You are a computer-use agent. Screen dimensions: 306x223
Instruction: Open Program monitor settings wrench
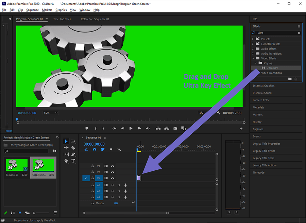(218, 113)
